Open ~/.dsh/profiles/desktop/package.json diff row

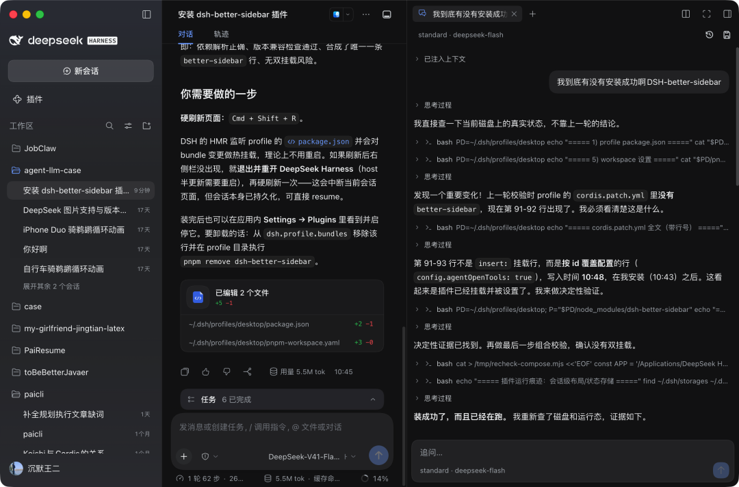282,324
